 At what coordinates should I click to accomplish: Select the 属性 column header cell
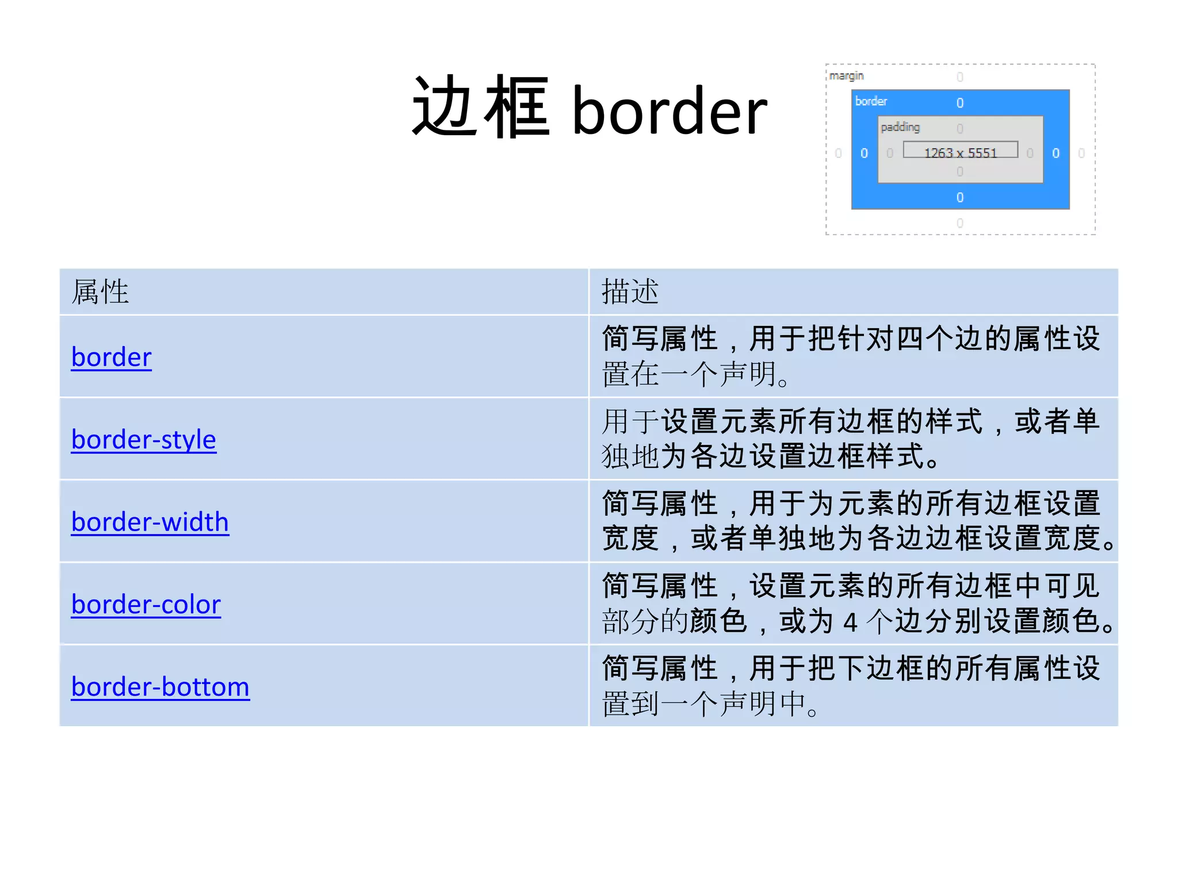pos(324,291)
